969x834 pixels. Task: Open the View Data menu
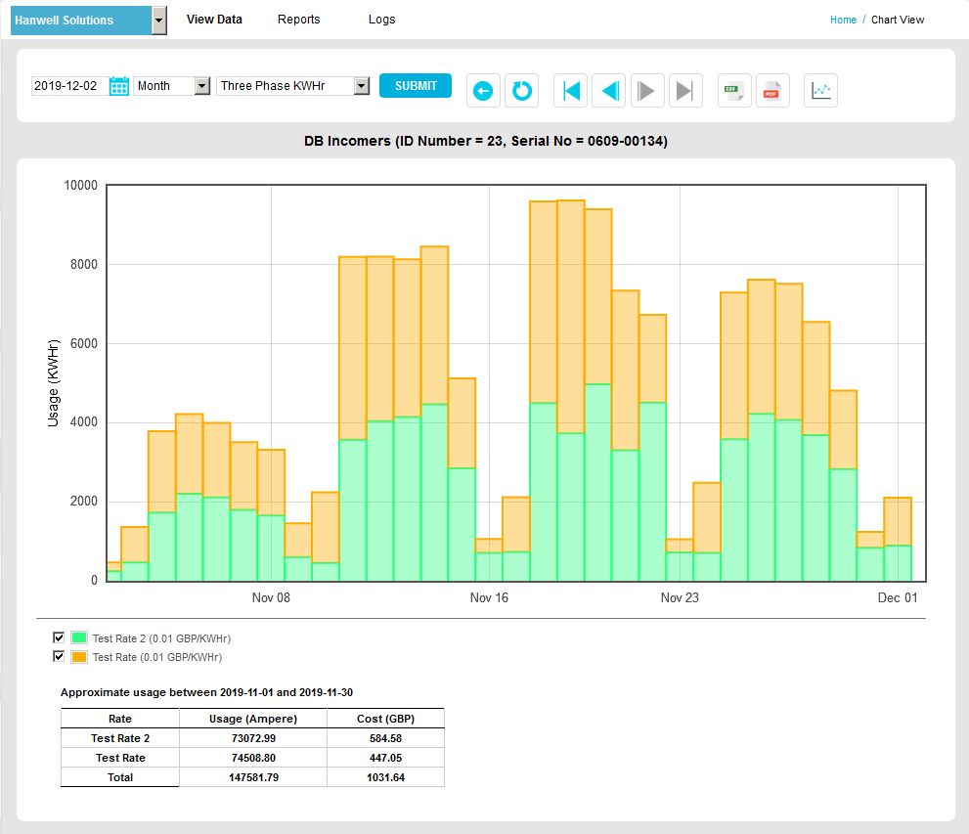[x=214, y=20]
